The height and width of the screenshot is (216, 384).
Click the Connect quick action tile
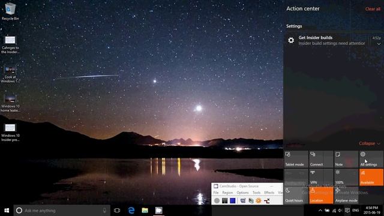click(x=321, y=159)
